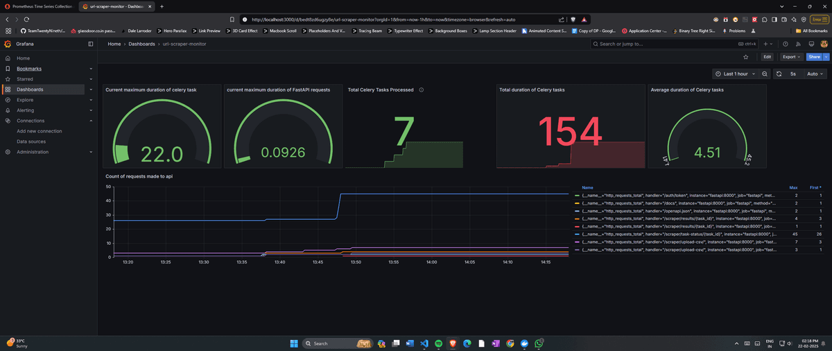The image size is (832, 351).
Task: Collapse the Connections section chevron
Action: (91, 121)
